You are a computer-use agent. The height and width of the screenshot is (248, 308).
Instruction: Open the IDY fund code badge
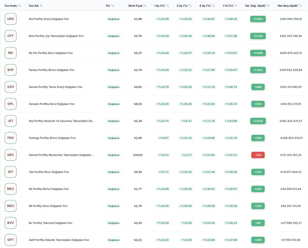tap(11, 172)
